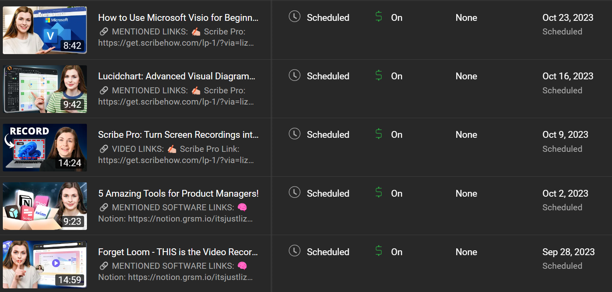Open the Microsoft Visio video thumbnail
Screen dimensions: 612x292
[45, 30]
